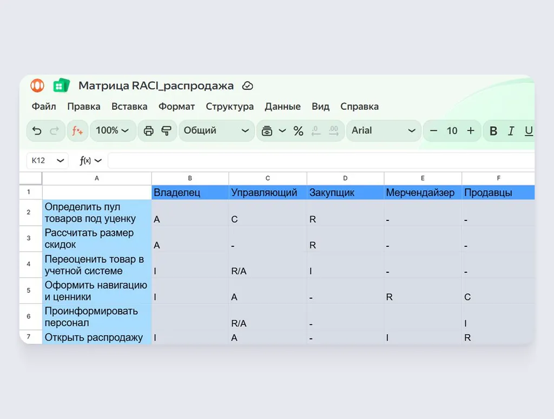Select the paint format roller icon
Screen dimensions: 554x419
(x=167, y=131)
